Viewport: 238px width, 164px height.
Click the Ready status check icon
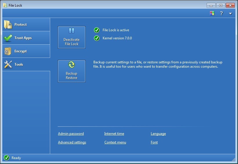click(7, 158)
